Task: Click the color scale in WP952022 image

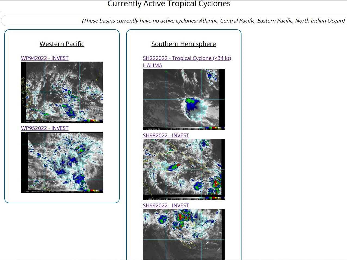Action: [x=93, y=191]
